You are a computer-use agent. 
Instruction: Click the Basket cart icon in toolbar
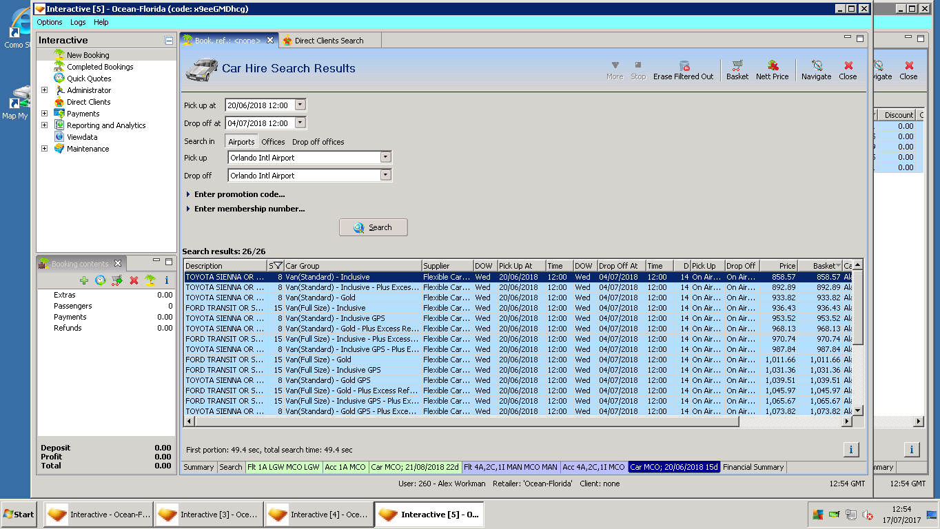(x=737, y=65)
